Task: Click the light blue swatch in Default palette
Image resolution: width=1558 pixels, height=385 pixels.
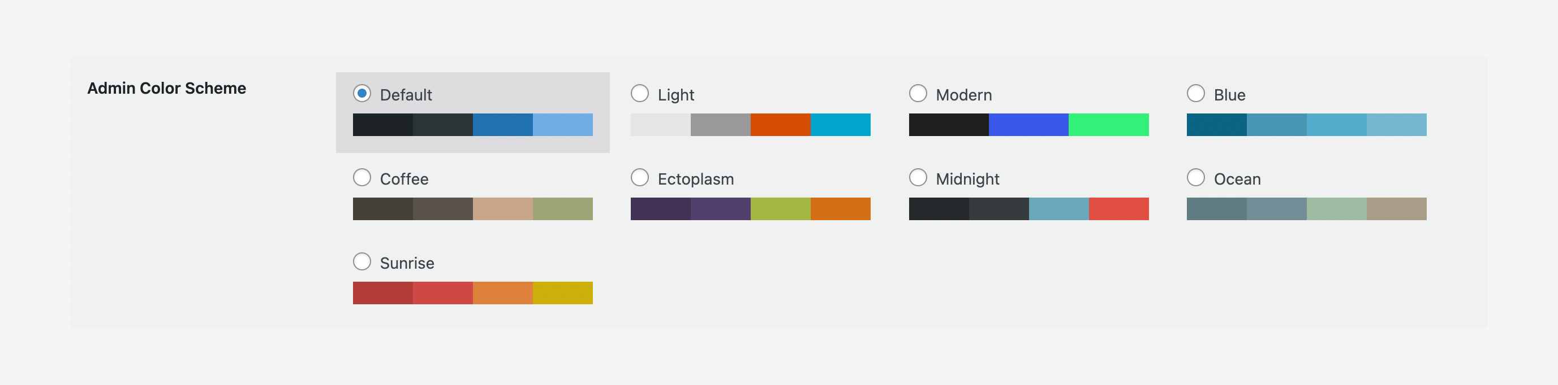Action: pyautogui.click(x=562, y=125)
